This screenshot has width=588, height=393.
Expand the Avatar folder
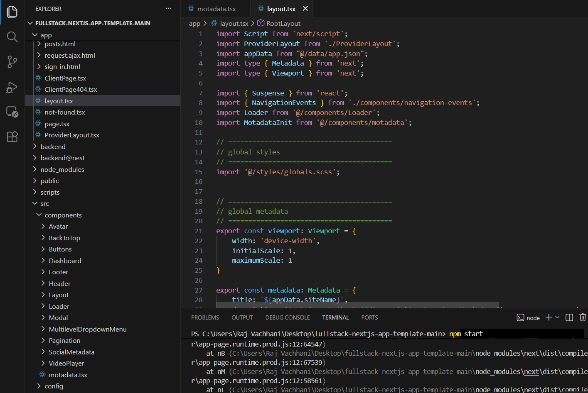(43, 226)
